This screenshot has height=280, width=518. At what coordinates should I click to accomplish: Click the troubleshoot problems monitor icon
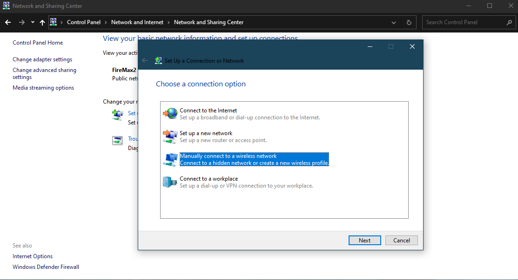point(117,140)
